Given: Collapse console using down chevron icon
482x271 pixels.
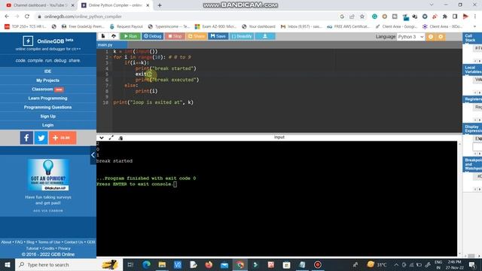Looking at the screenshot, I should point(102,138).
